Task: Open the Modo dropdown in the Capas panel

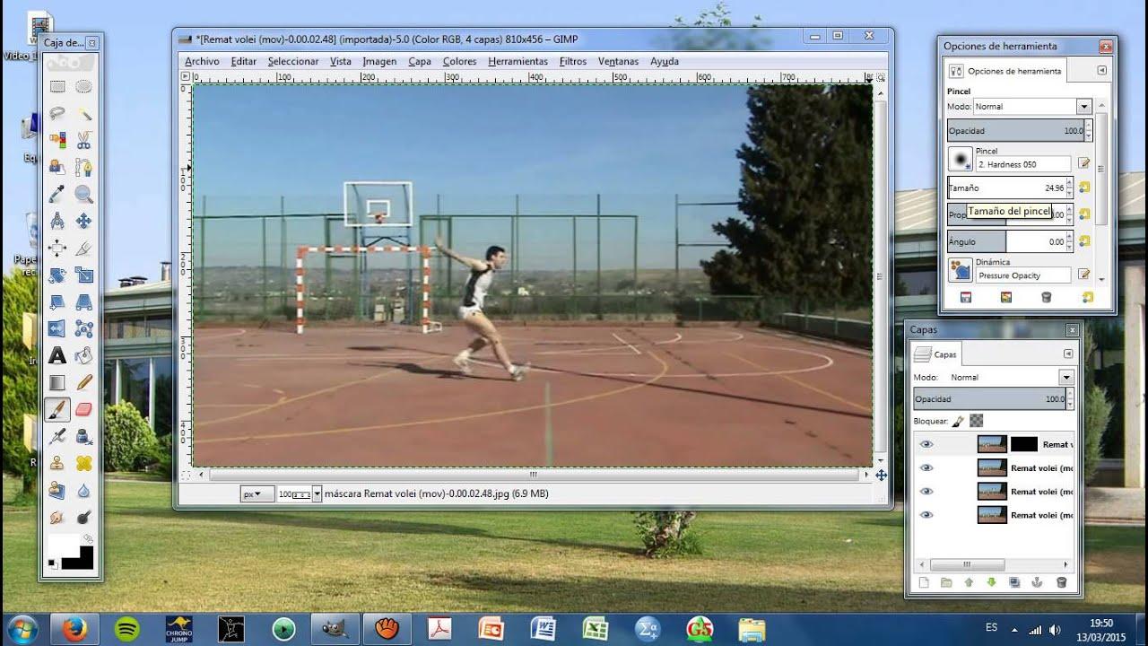Action: click(1065, 377)
